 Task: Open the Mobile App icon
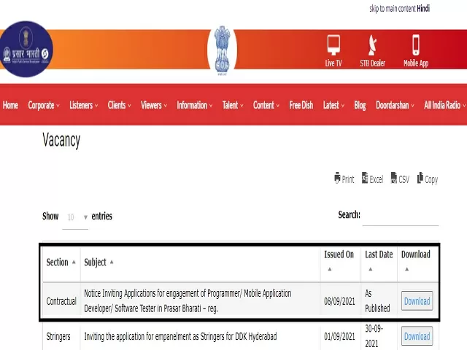point(416,50)
